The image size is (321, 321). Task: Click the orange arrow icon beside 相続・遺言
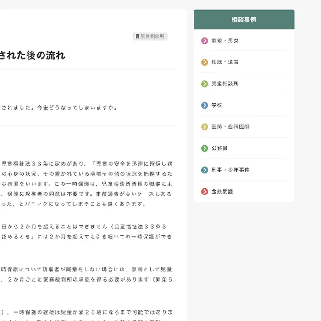[x=205, y=62]
